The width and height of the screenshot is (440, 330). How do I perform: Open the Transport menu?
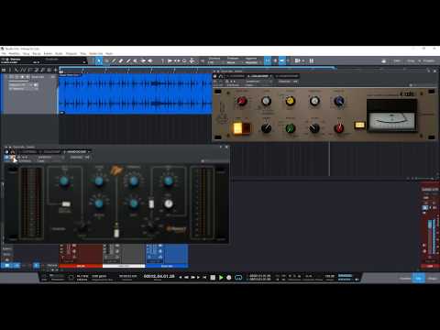coord(71,53)
